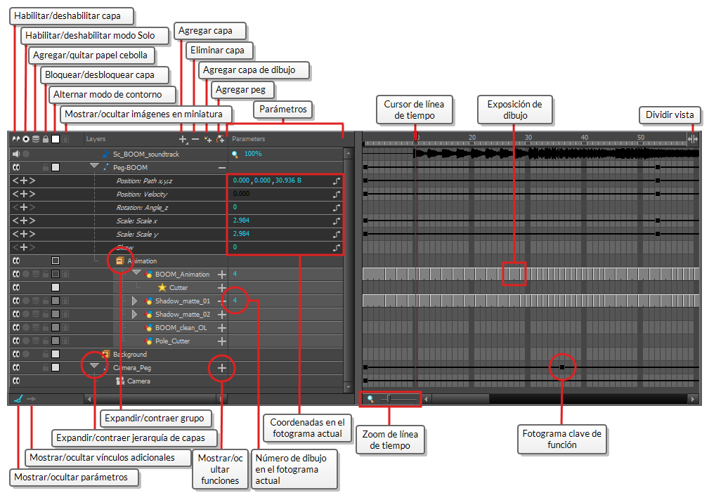Collapse the Camera_Peg hierarchy triangle
This screenshot has width=709, height=500.
point(94,366)
